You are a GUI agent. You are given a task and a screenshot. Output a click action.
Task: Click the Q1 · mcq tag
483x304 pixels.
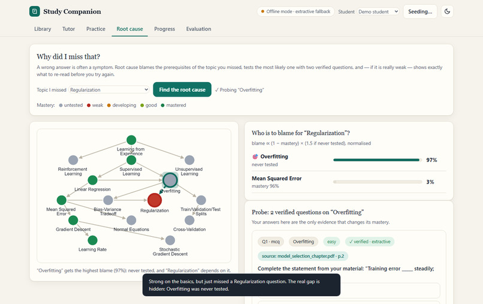click(x=271, y=242)
